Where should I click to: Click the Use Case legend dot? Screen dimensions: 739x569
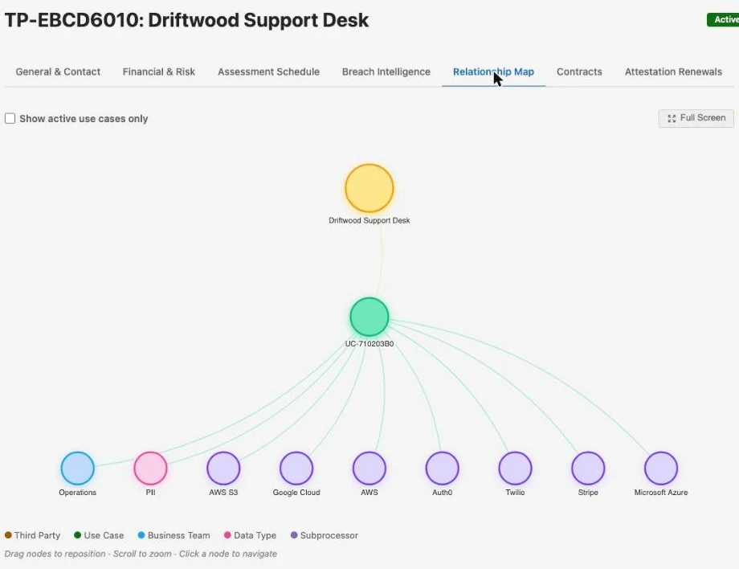point(78,535)
